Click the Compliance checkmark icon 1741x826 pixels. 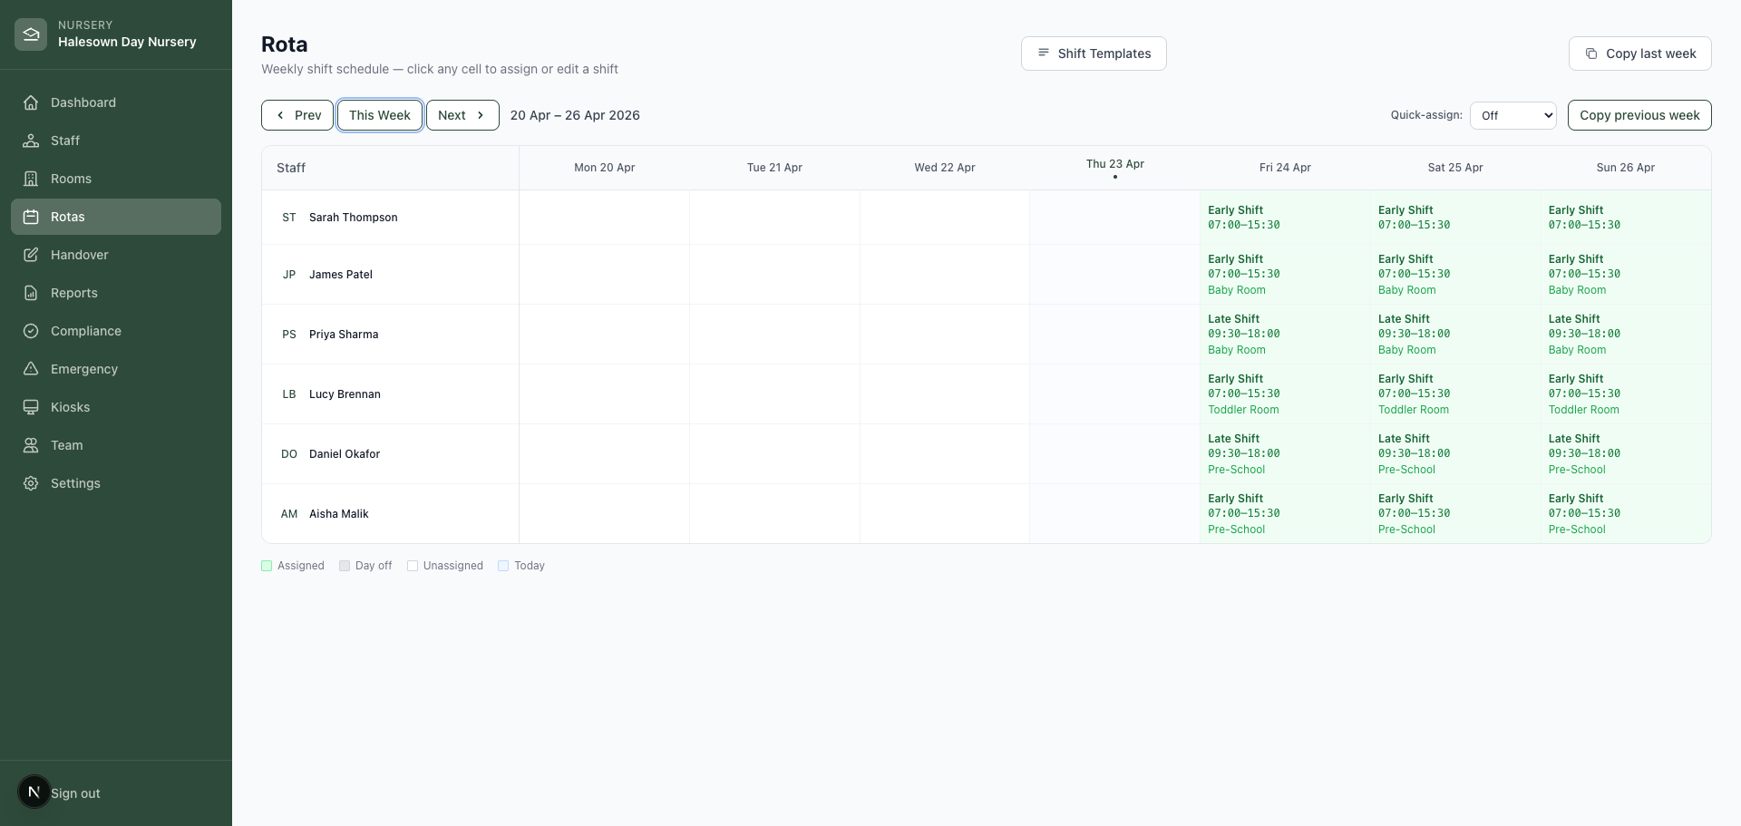[x=31, y=331]
